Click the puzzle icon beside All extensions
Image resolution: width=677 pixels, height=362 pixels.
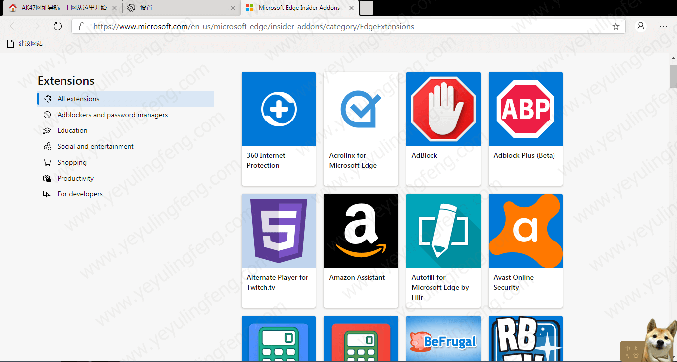coord(47,99)
